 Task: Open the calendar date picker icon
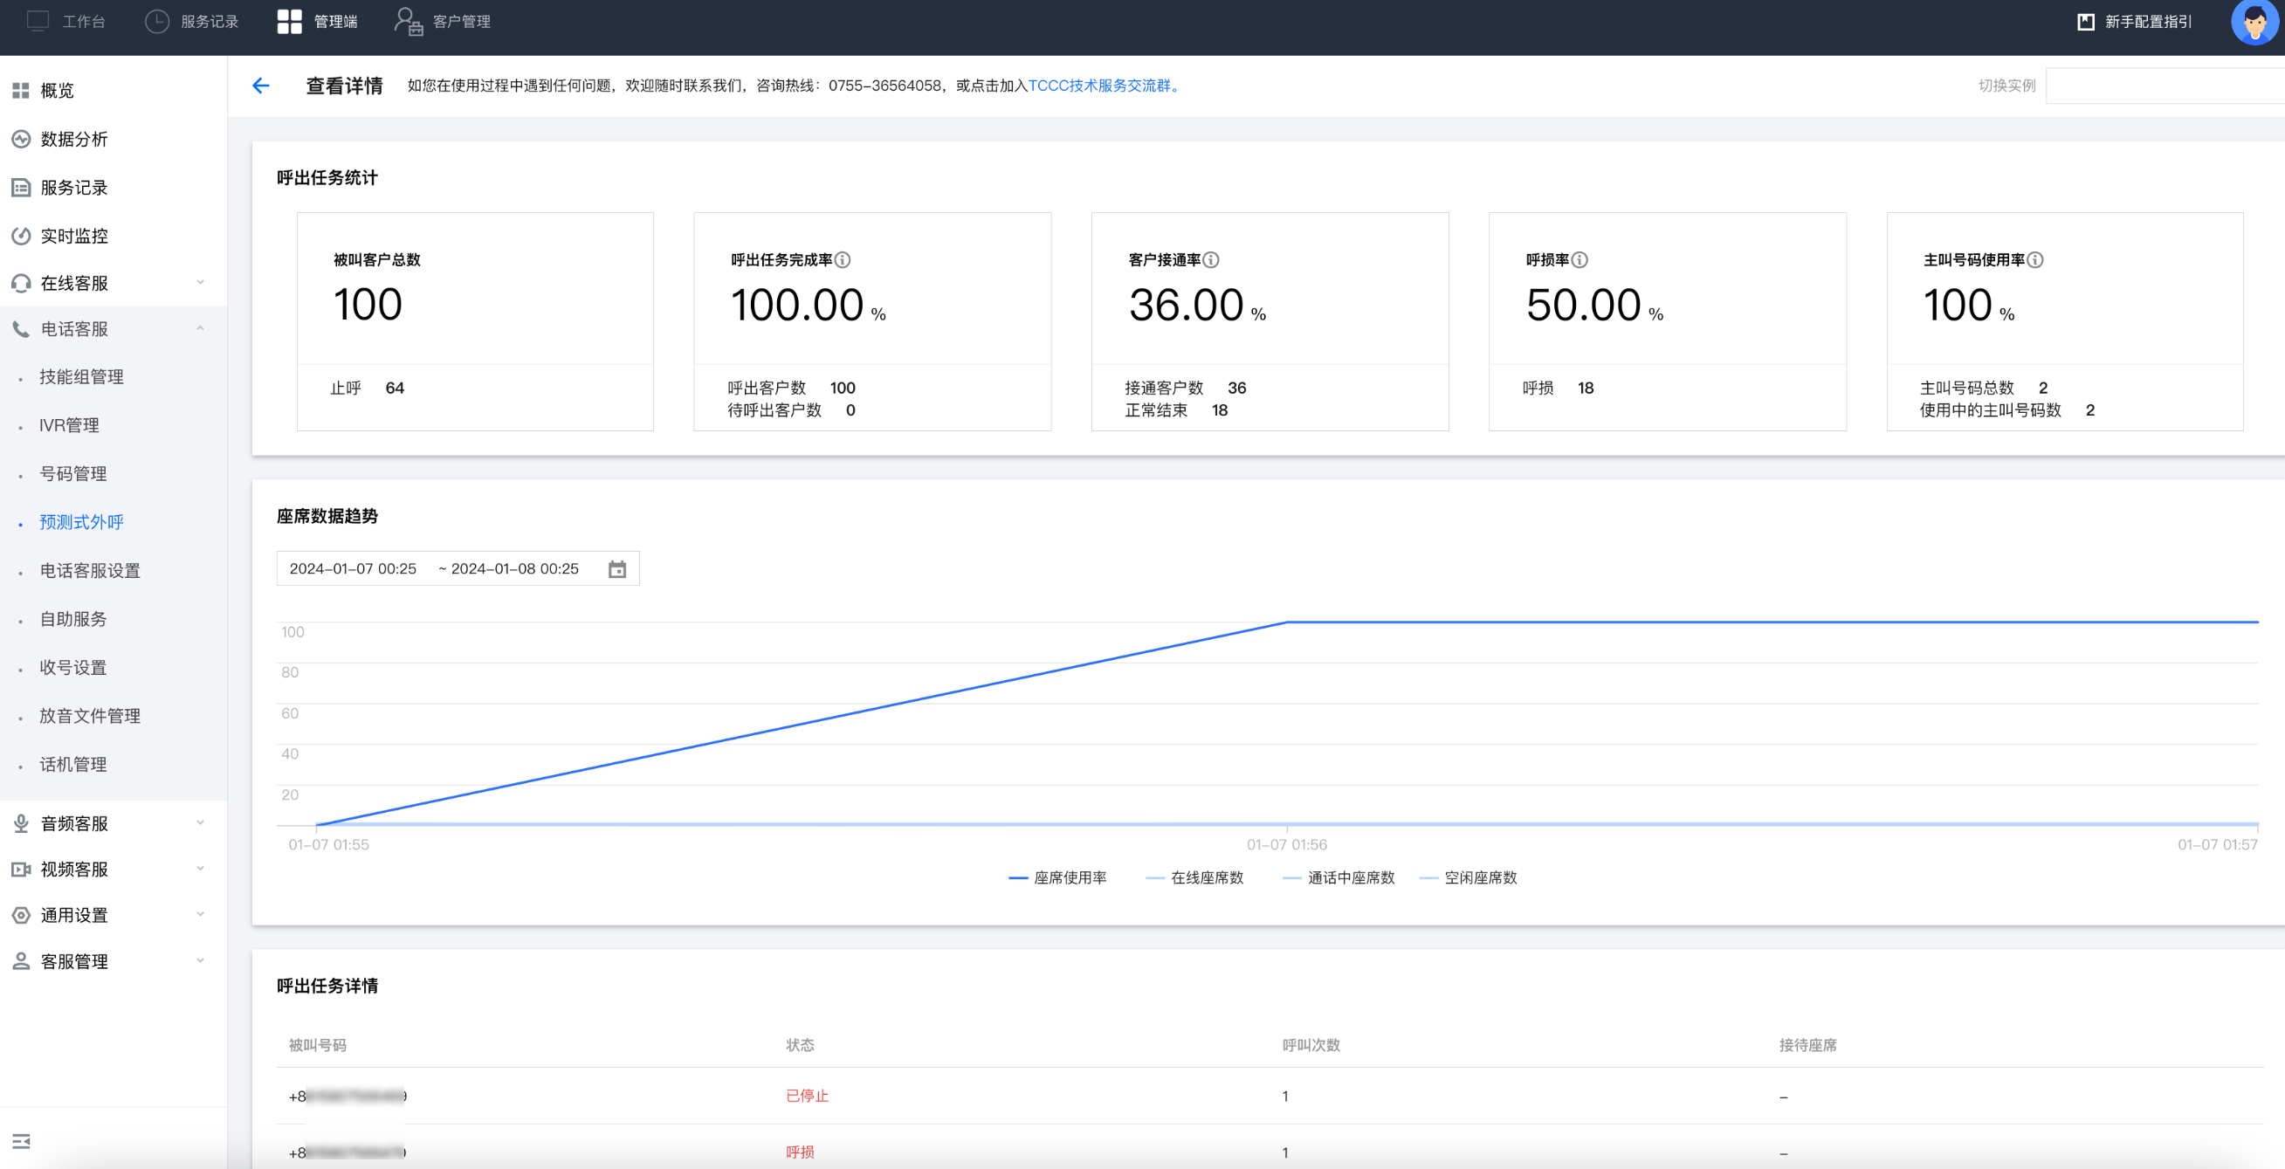tap(616, 568)
